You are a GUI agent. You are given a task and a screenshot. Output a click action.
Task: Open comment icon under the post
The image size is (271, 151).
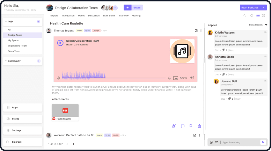[183, 126]
